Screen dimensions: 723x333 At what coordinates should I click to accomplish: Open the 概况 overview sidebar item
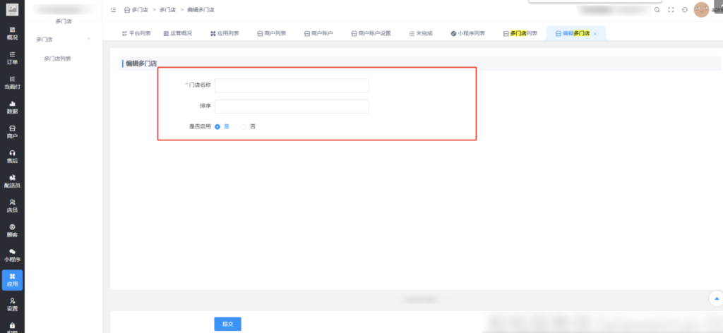pyautogui.click(x=12, y=33)
